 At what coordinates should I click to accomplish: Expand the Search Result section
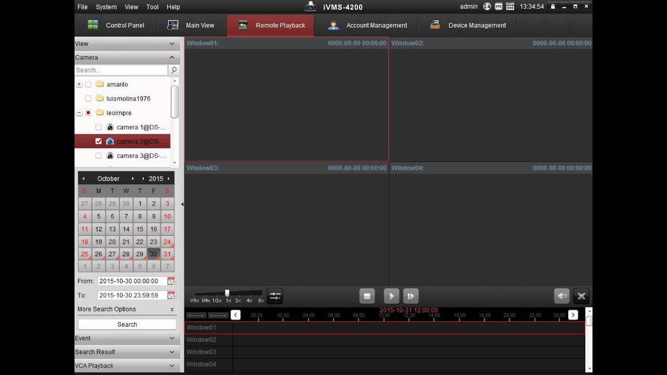point(127,352)
